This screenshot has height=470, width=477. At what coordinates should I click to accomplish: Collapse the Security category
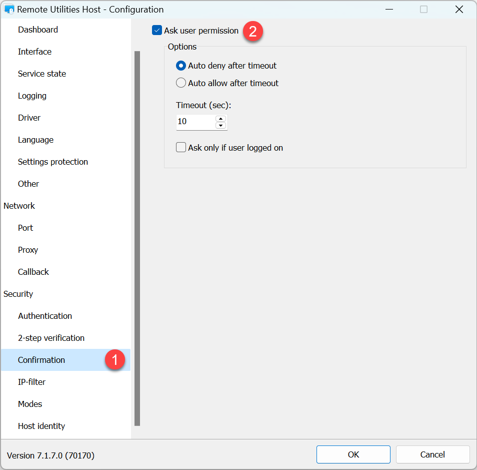click(18, 294)
